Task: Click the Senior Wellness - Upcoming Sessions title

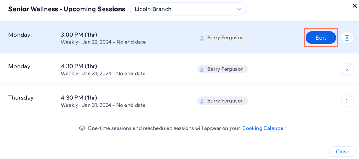Action: coord(67,9)
